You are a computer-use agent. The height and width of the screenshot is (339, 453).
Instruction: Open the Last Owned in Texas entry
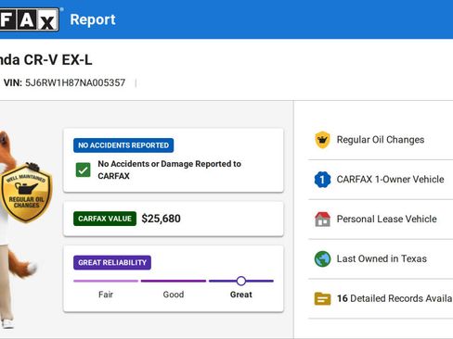click(x=381, y=258)
